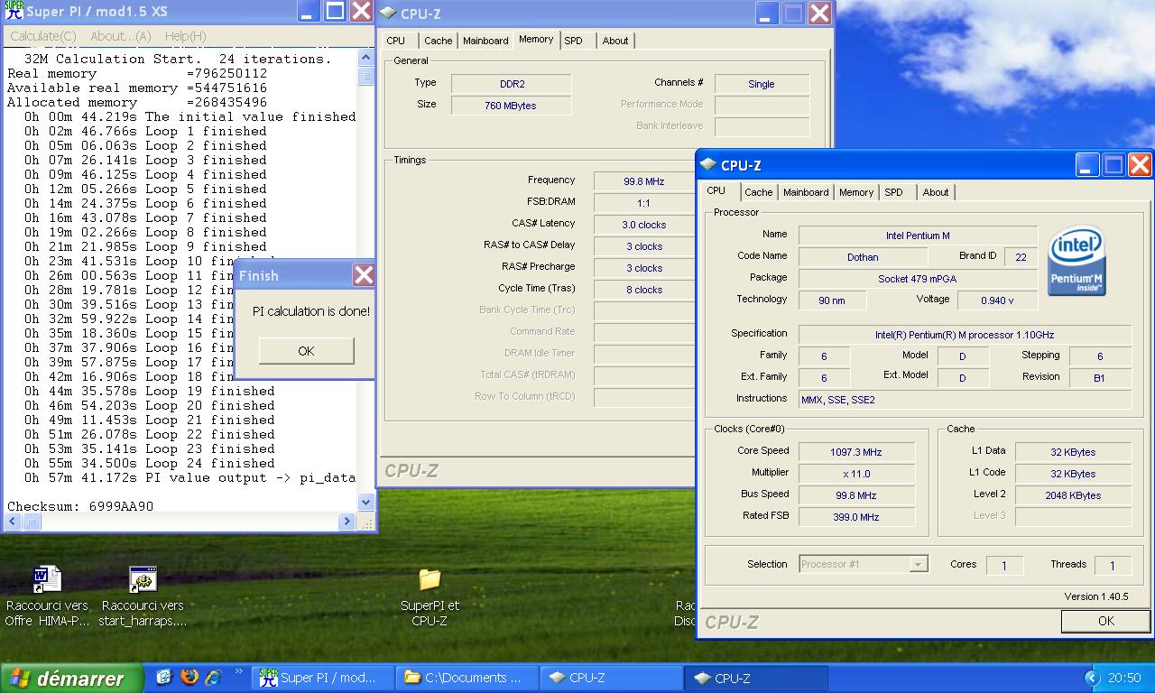Maximize the Super PI window
This screenshot has width=1155, height=693.
[x=335, y=11]
